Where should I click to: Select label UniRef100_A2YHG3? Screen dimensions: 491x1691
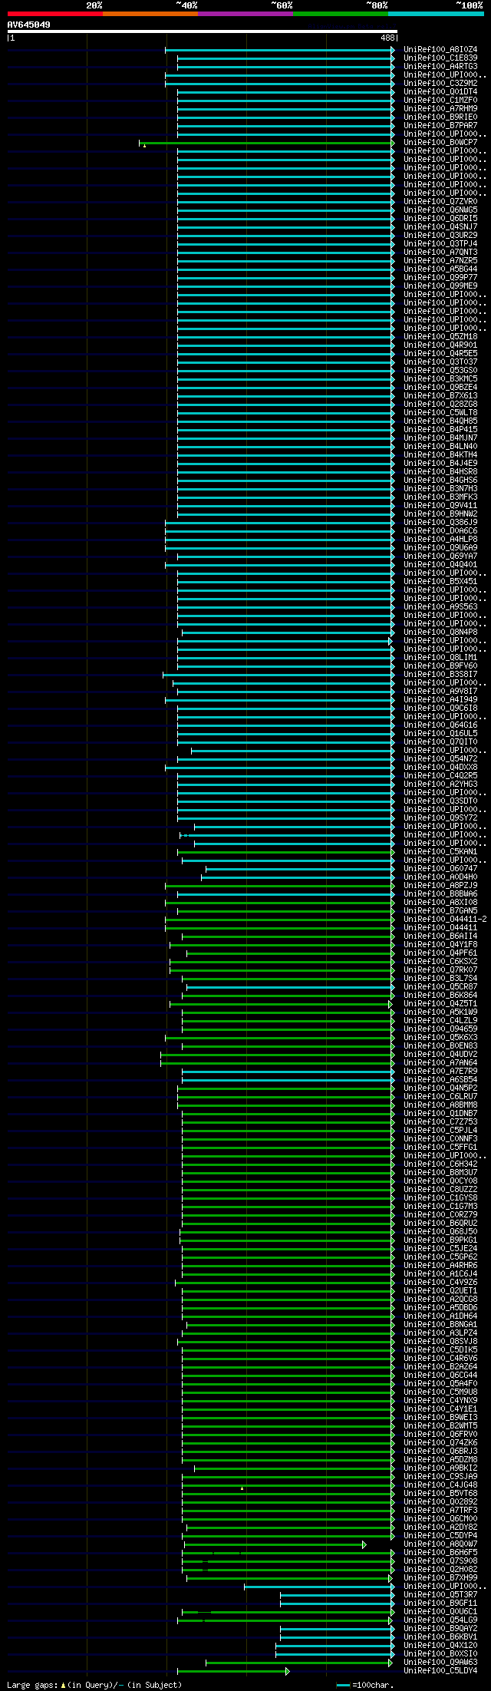tap(440, 784)
